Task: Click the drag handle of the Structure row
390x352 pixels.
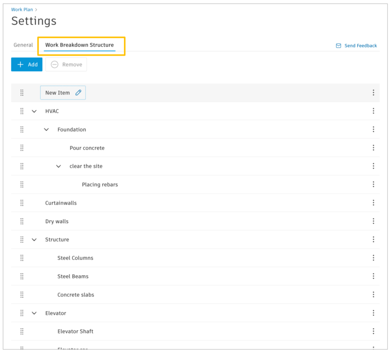Action: click(22, 239)
